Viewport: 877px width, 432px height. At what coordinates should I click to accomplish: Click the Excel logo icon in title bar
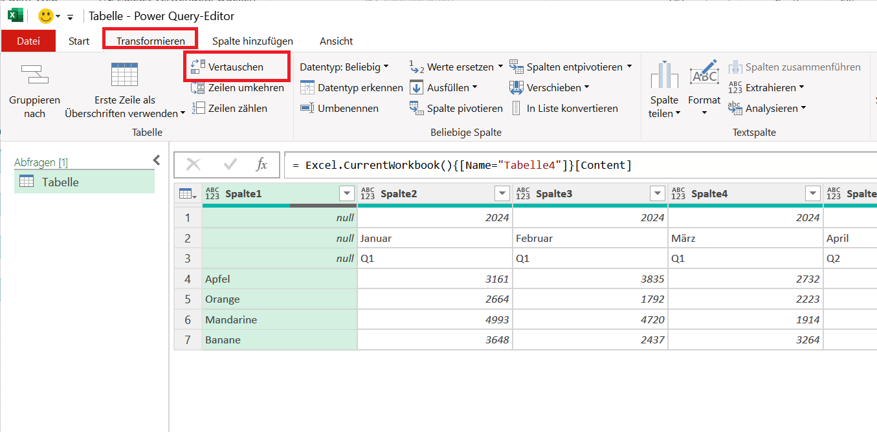click(16, 15)
